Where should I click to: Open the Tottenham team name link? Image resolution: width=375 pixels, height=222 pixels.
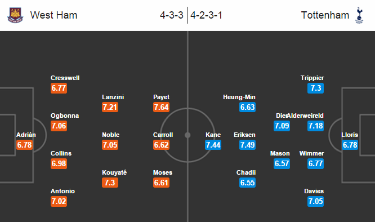pos(325,15)
